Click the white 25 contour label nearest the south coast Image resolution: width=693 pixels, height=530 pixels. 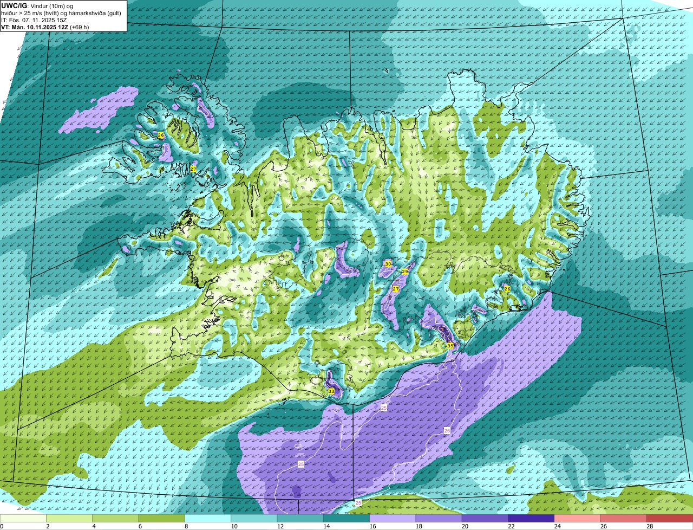(x=384, y=408)
